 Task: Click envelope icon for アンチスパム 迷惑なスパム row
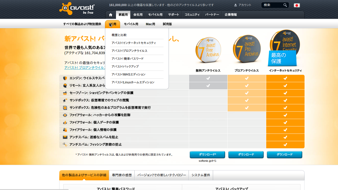pos(65,137)
